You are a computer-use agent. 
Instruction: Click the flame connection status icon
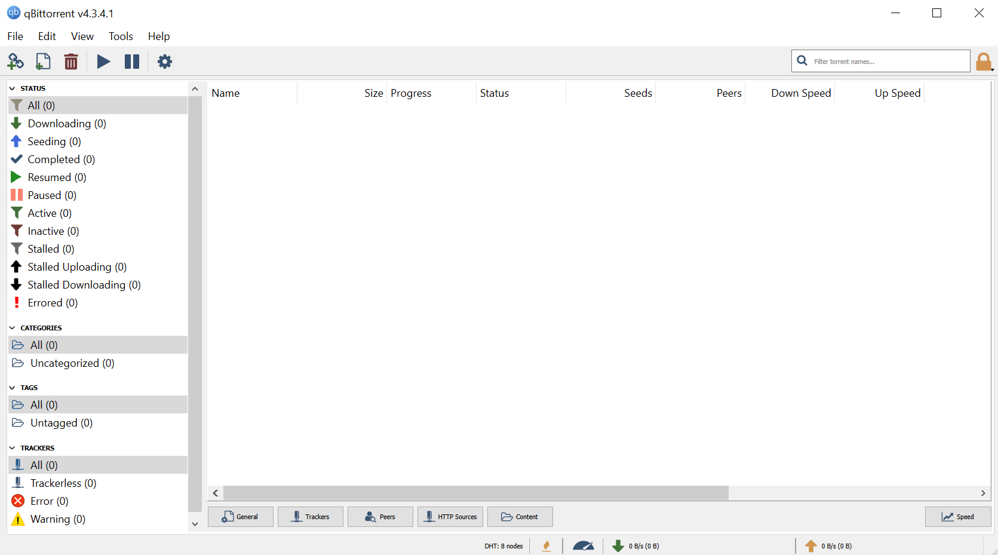coord(546,546)
